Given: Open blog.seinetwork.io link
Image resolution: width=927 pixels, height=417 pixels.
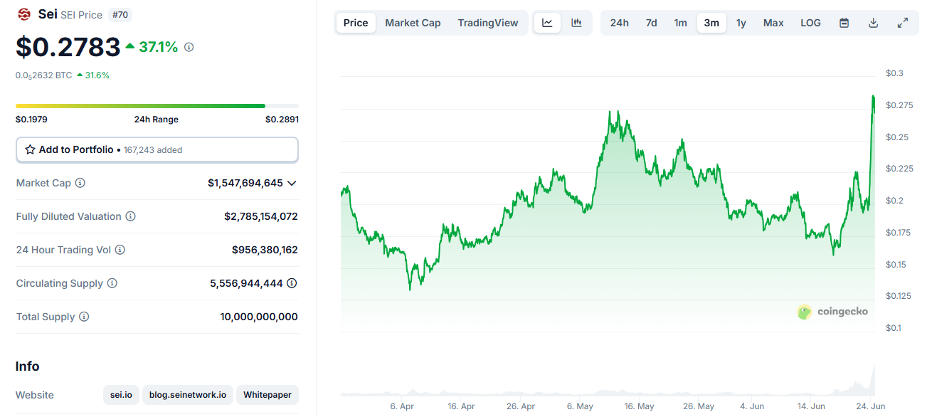Looking at the screenshot, I should tap(188, 395).
